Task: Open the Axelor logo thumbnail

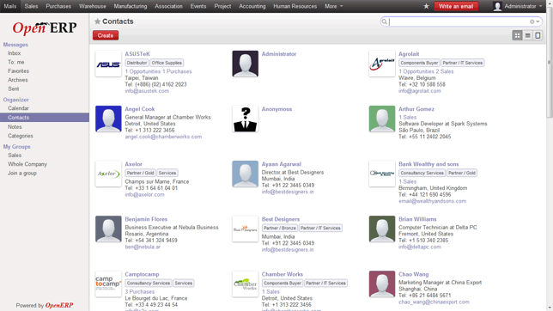Action: 108,174
